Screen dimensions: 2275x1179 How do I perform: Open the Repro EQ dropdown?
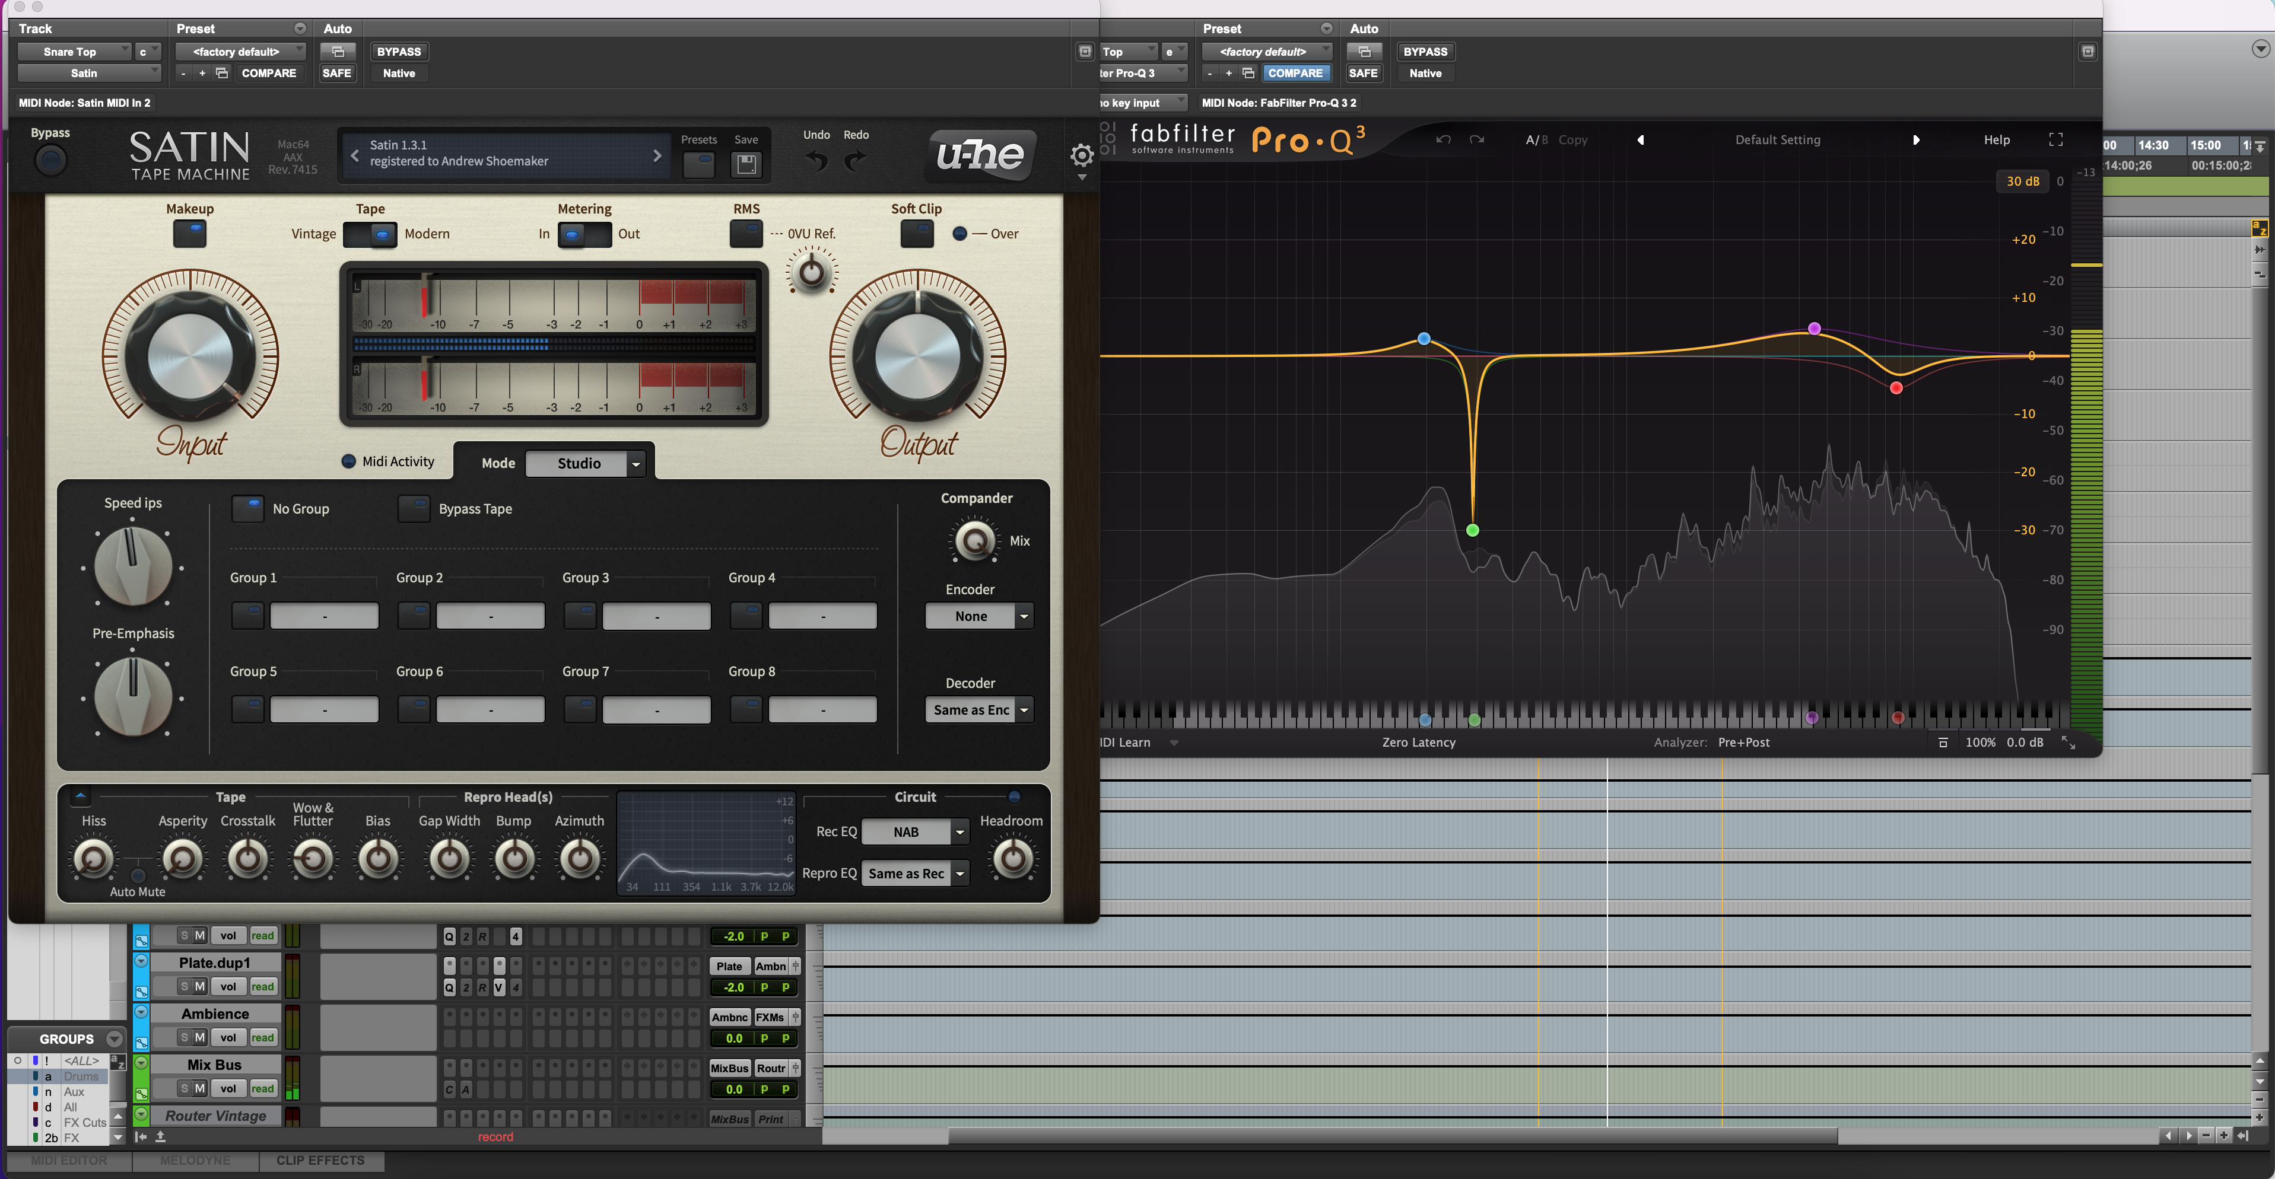click(915, 873)
